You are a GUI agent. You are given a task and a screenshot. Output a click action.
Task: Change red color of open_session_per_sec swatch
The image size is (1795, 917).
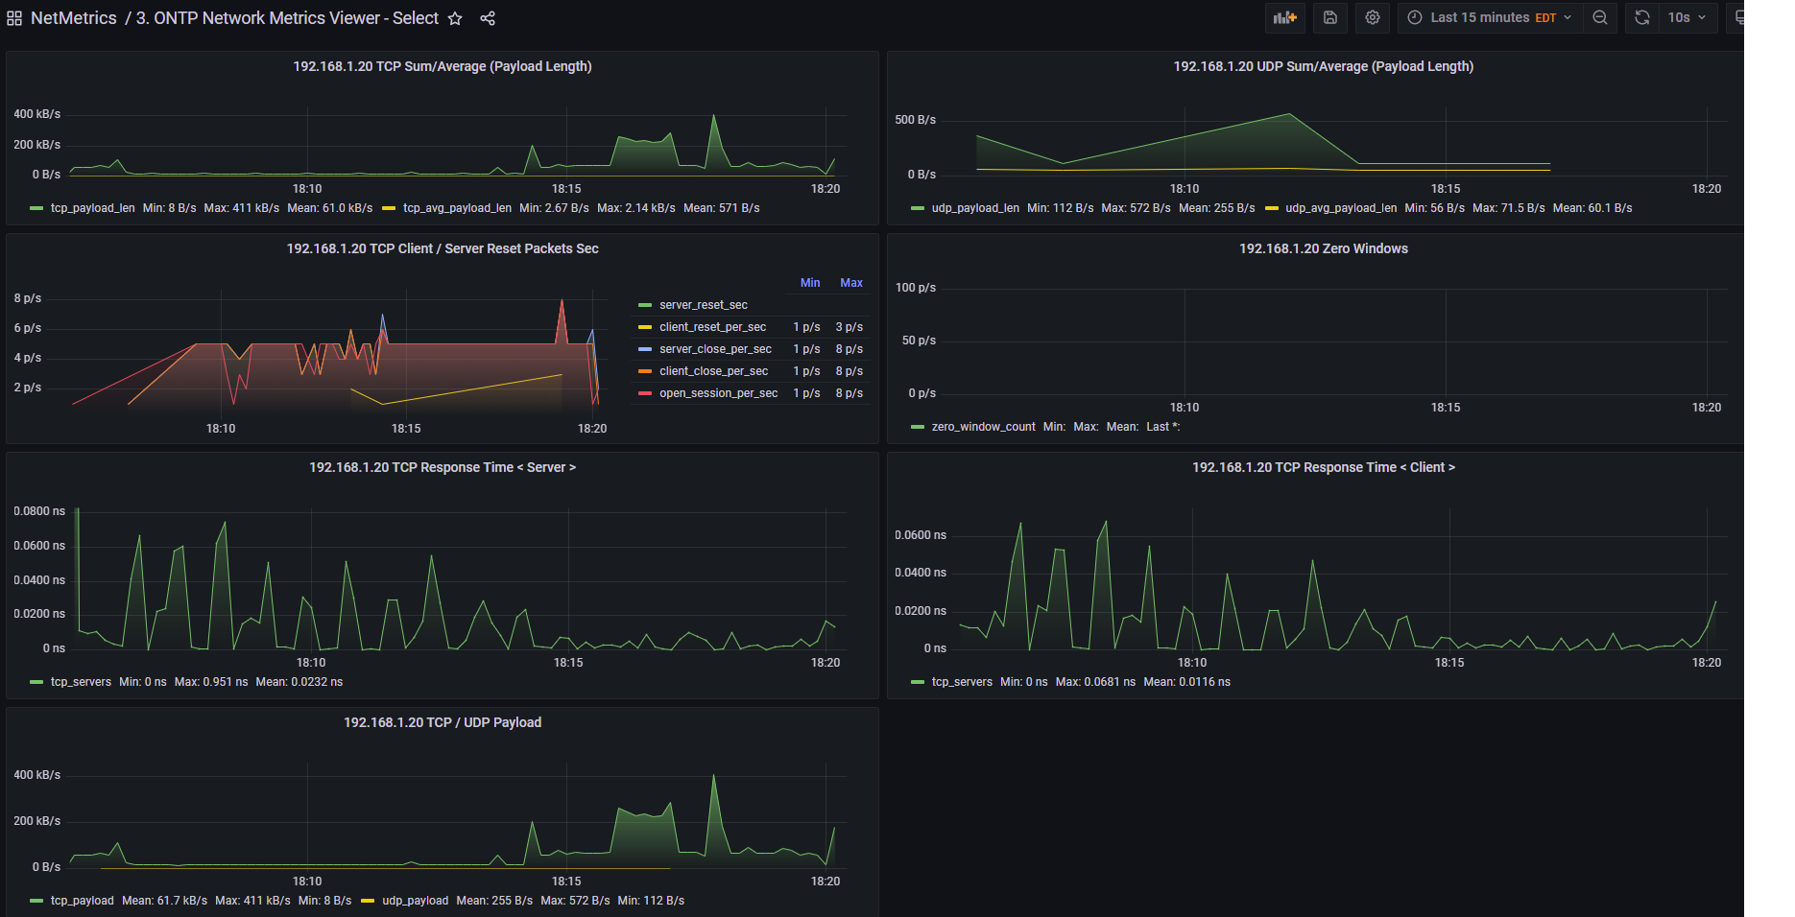(645, 393)
